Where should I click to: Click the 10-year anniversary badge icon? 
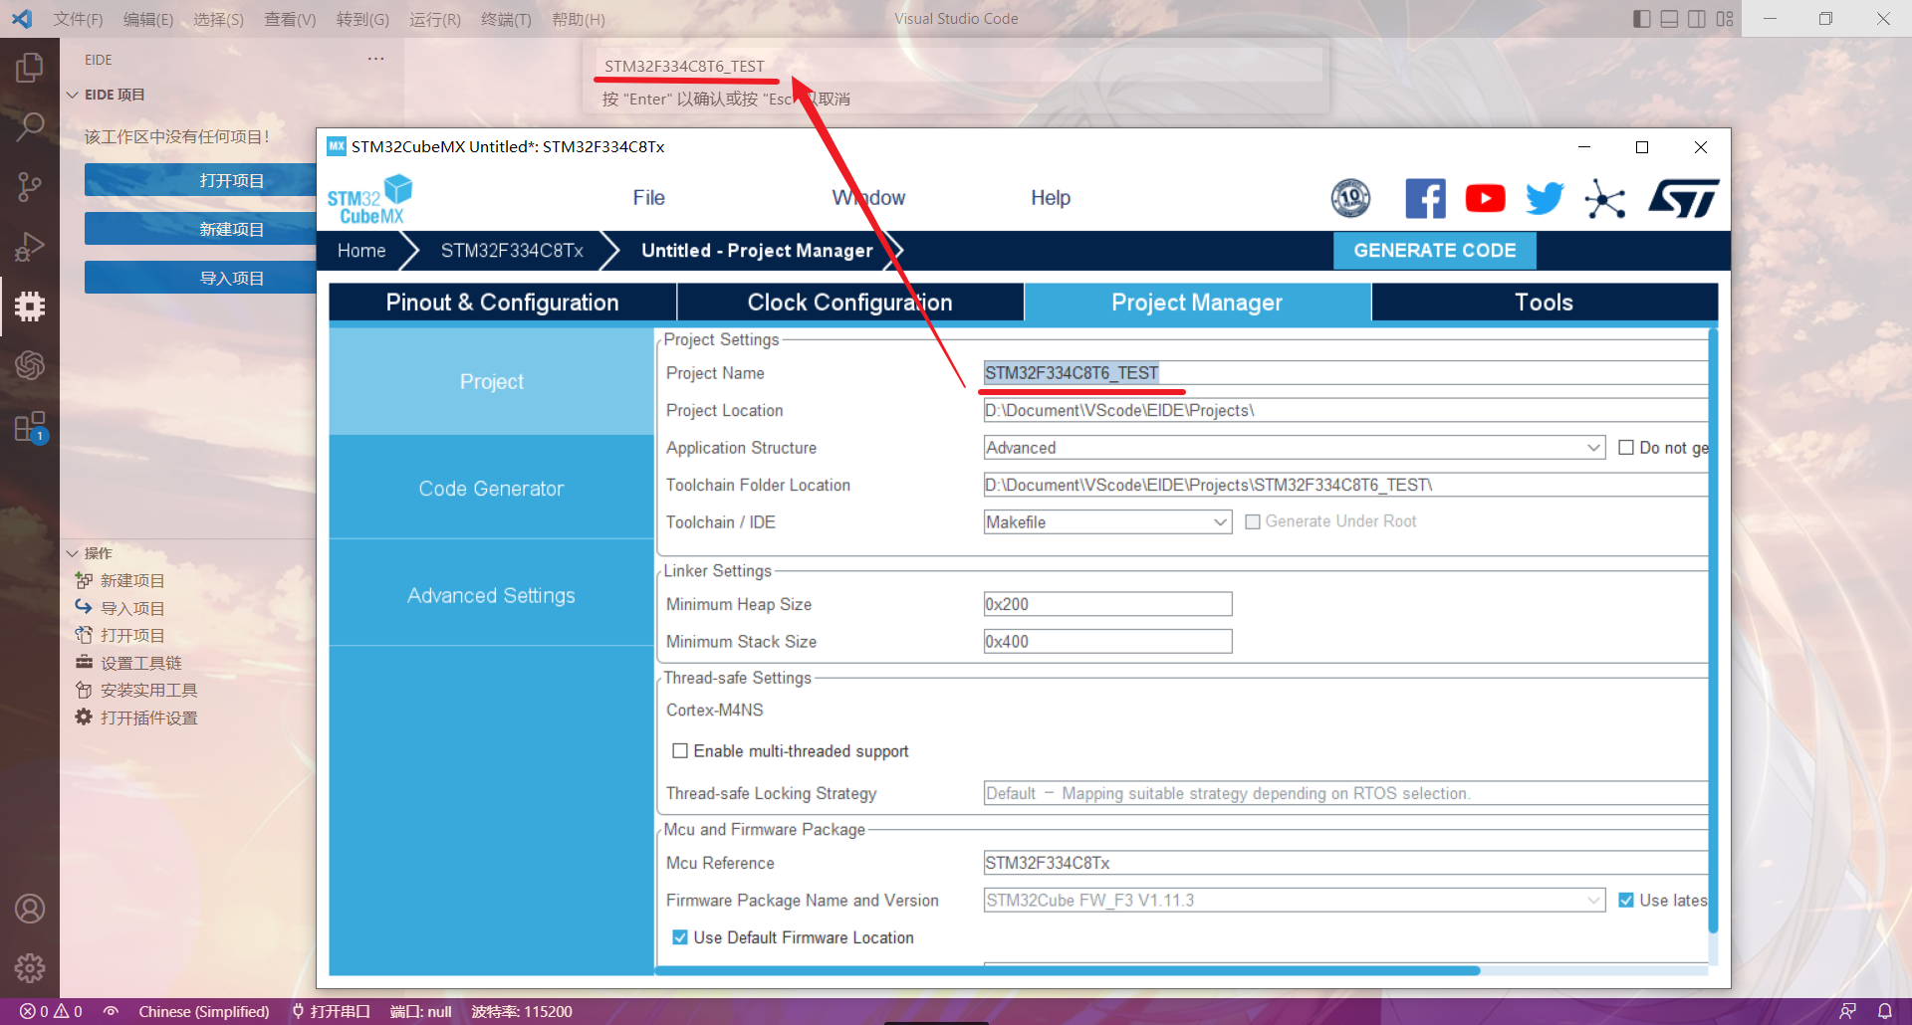coord(1350,198)
